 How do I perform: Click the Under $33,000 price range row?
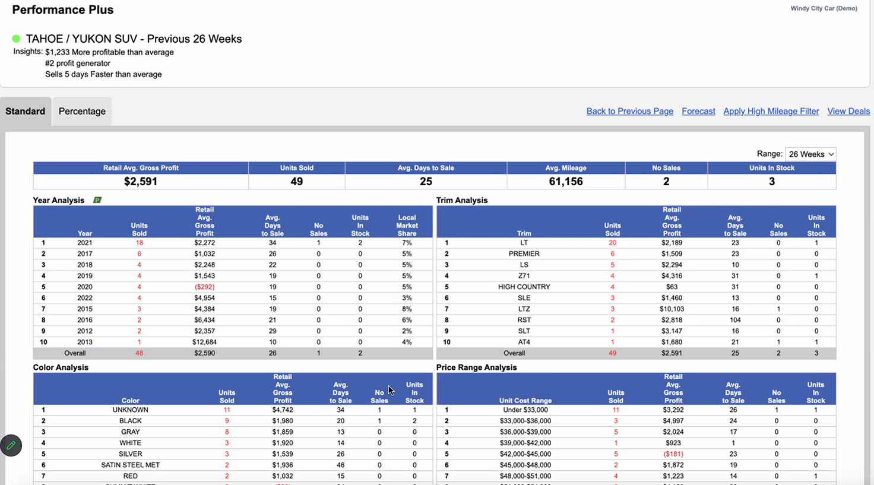pos(564,410)
